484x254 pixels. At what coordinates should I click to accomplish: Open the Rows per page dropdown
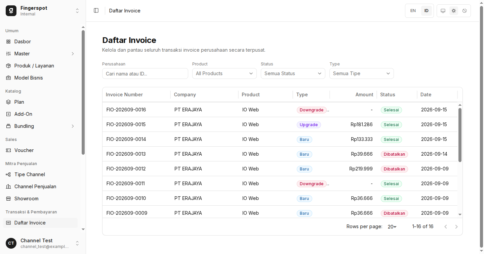(392, 227)
